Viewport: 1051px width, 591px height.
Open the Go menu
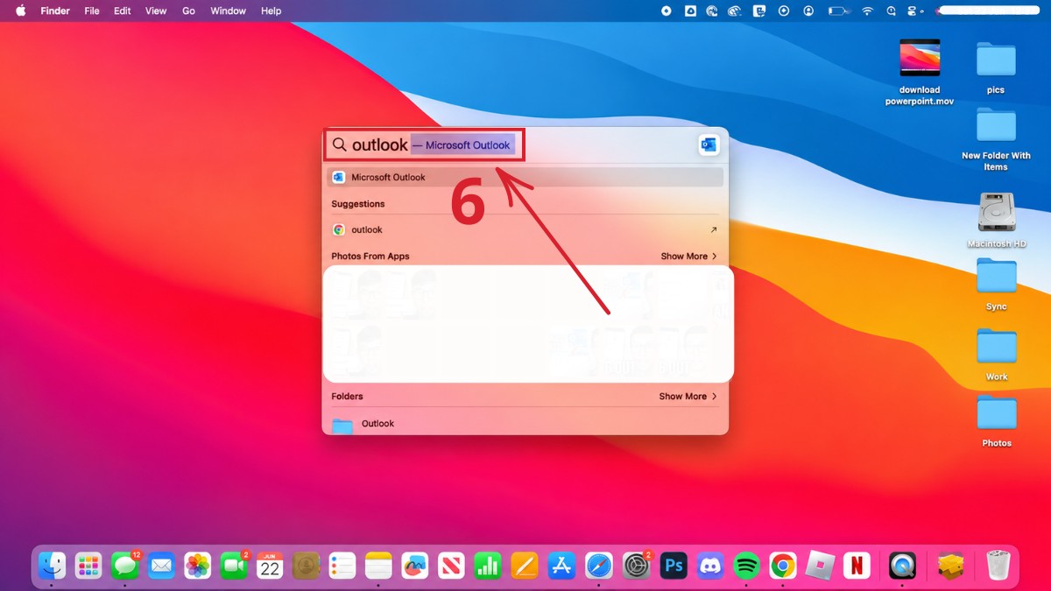tap(188, 11)
